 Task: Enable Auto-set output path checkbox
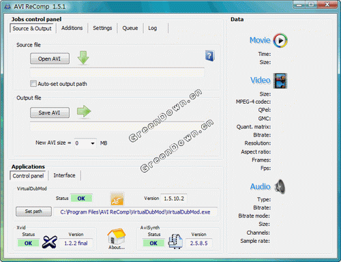[x=33, y=84]
